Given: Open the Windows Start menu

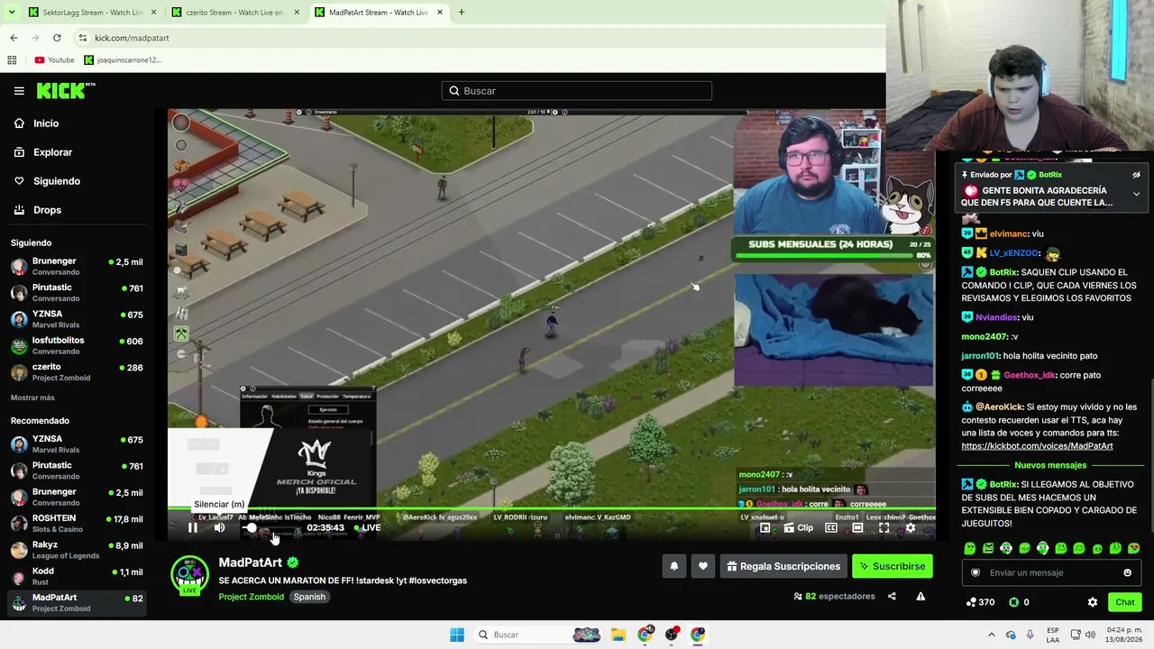Looking at the screenshot, I should pos(457,635).
